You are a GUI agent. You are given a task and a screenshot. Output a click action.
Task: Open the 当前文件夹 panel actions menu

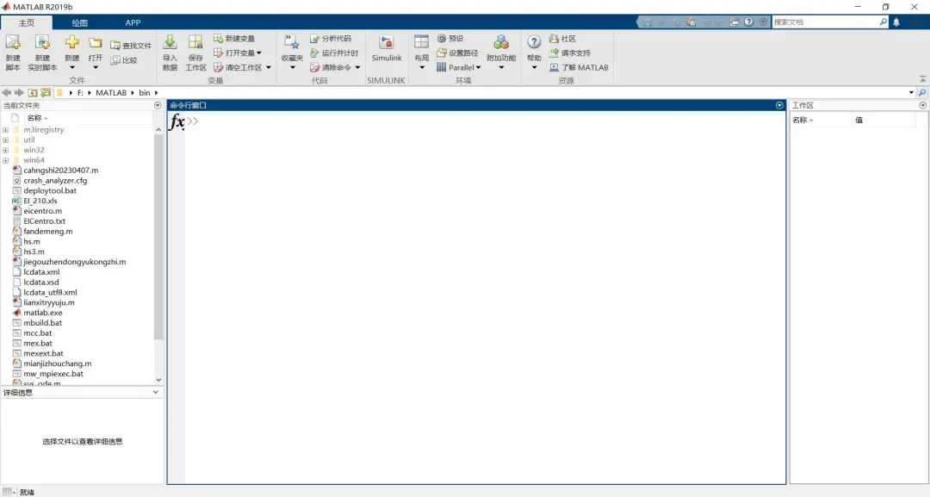point(158,105)
